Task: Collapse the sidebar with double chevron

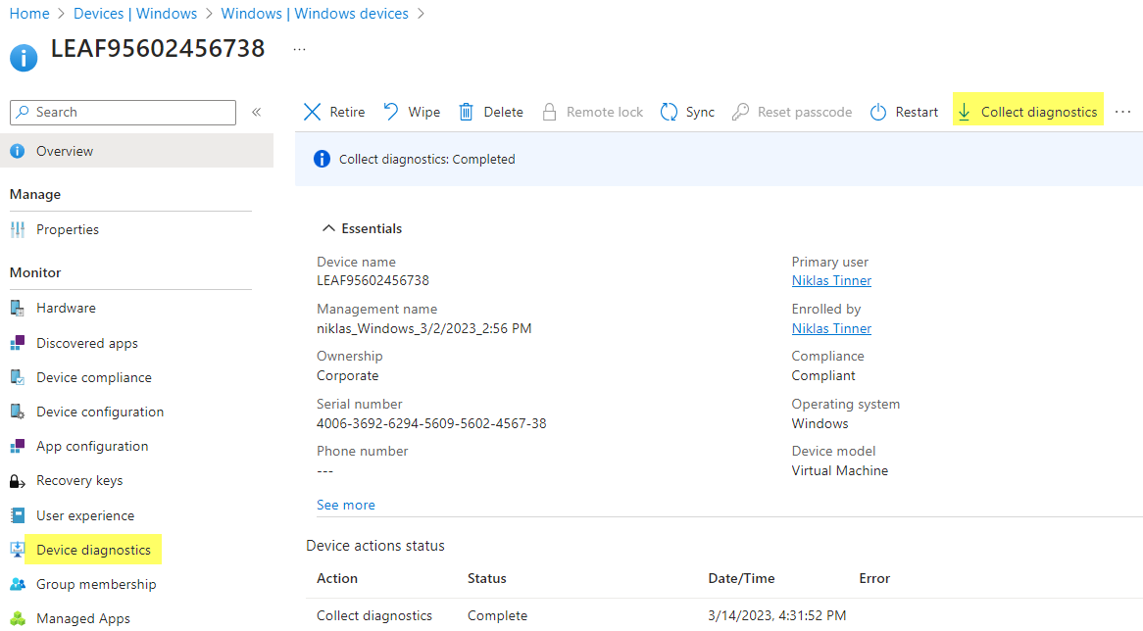Action: click(257, 112)
